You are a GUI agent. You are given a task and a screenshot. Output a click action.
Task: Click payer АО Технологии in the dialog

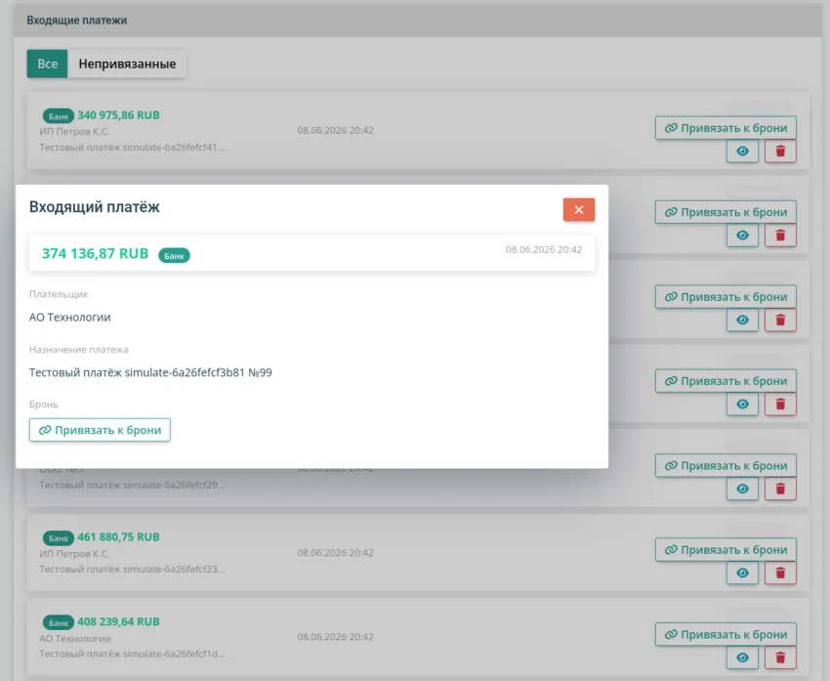[x=70, y=318]
